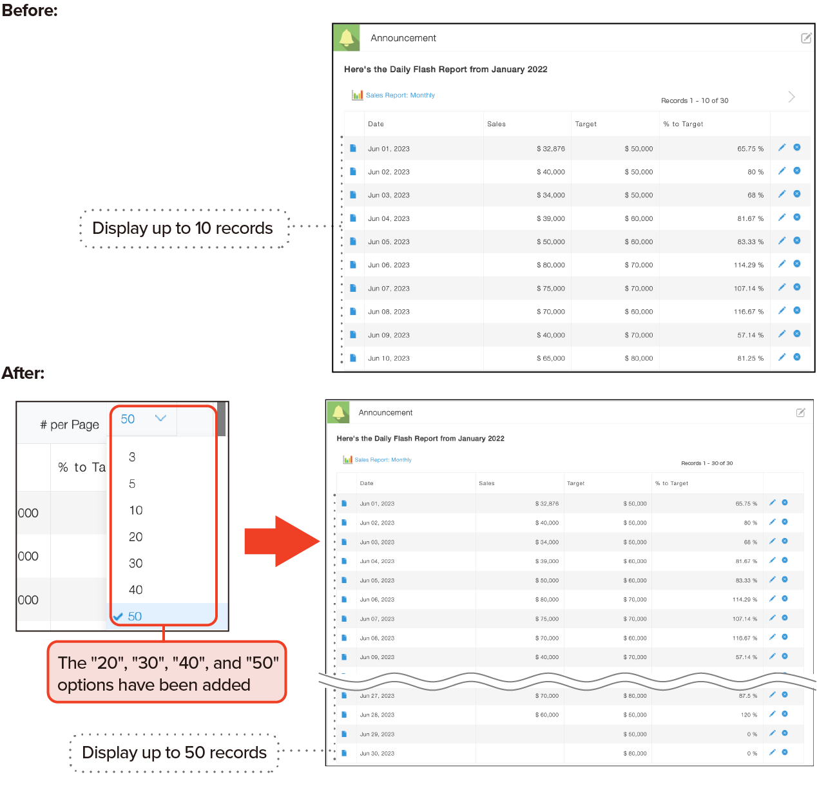817x786 pixels.
Task: Click the edit icon in top Announcement header
Action: 805,38
